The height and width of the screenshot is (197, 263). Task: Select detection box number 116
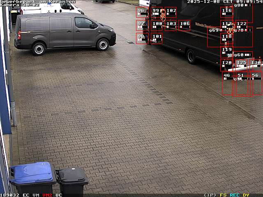coord(226,12)
